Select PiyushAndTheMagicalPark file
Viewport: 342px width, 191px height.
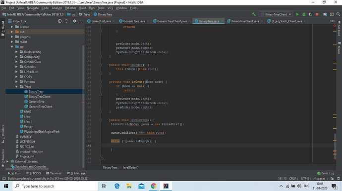(42, 131)
